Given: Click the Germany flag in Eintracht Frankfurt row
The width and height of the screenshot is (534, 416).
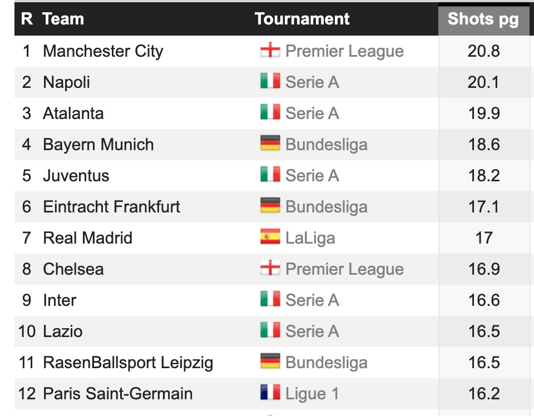Looking at the screenshot, I should click(x=270, y=207).
